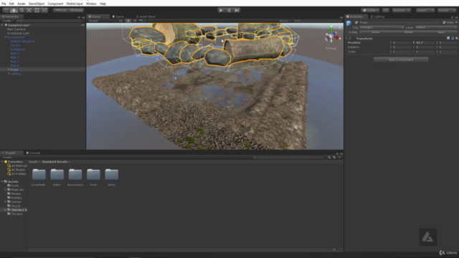The image size is (459, 258).
Task: Collapse the Environment hierarchy group
Action: tap(5, 37)
